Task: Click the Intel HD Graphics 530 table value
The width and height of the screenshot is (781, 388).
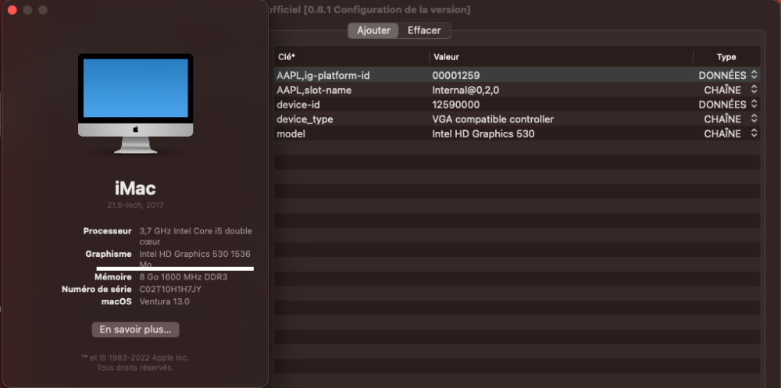Action: click(483, 133)
